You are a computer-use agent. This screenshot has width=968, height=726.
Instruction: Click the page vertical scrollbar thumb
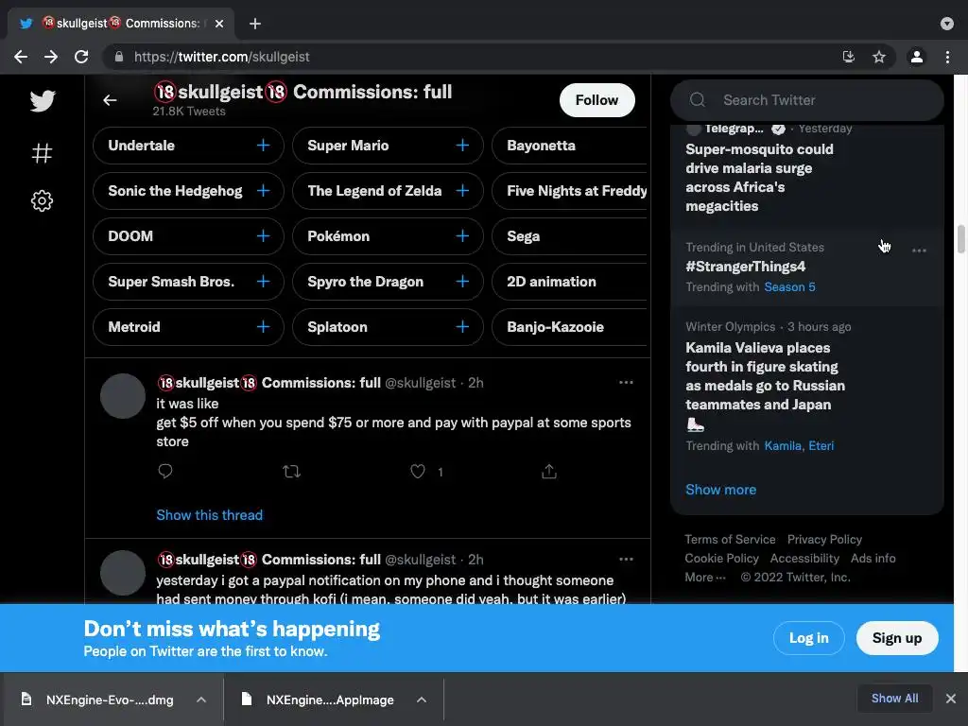tap(960, 239)
